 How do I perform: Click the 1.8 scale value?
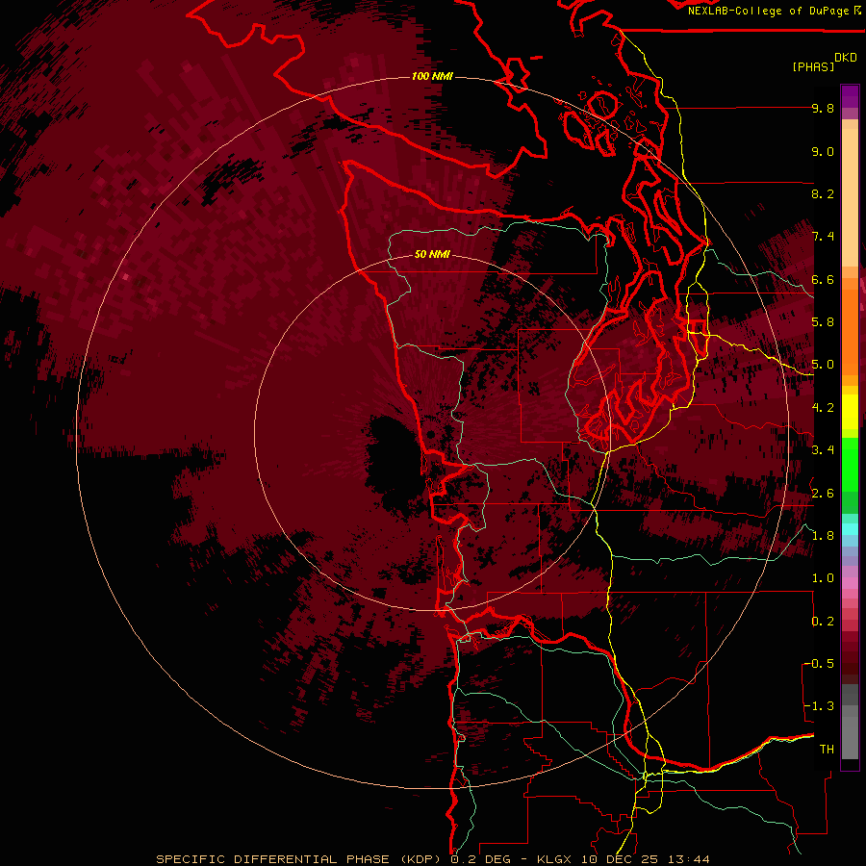point(823,536)
